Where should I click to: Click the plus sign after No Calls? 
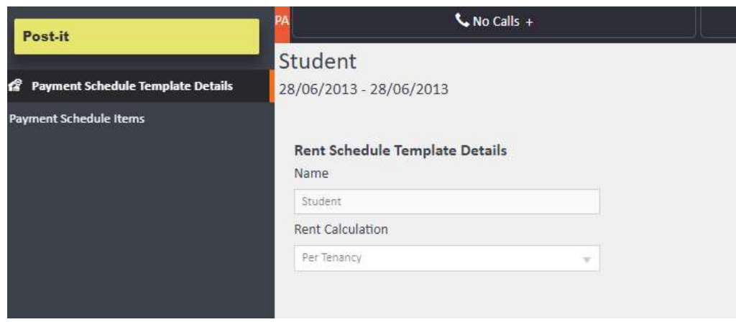[x=530, y=22]
